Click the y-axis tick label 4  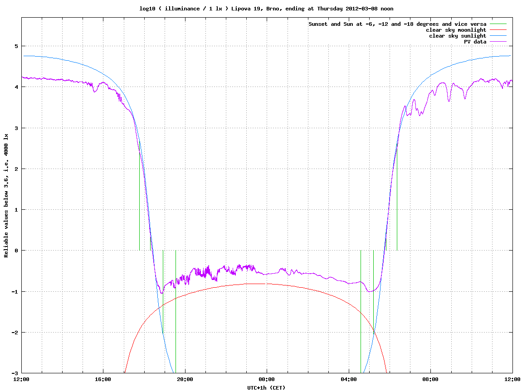(16, 87)
